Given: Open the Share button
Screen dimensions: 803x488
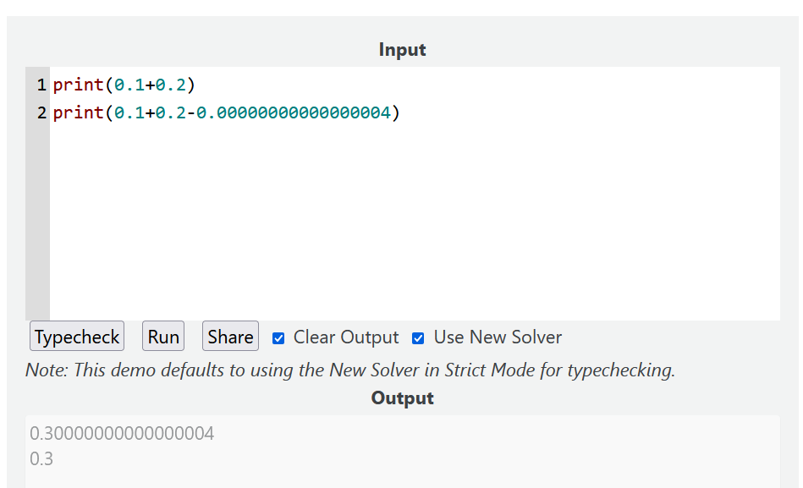Looking at the screenshot, I should pyautogui.click(x=230, y=337).
